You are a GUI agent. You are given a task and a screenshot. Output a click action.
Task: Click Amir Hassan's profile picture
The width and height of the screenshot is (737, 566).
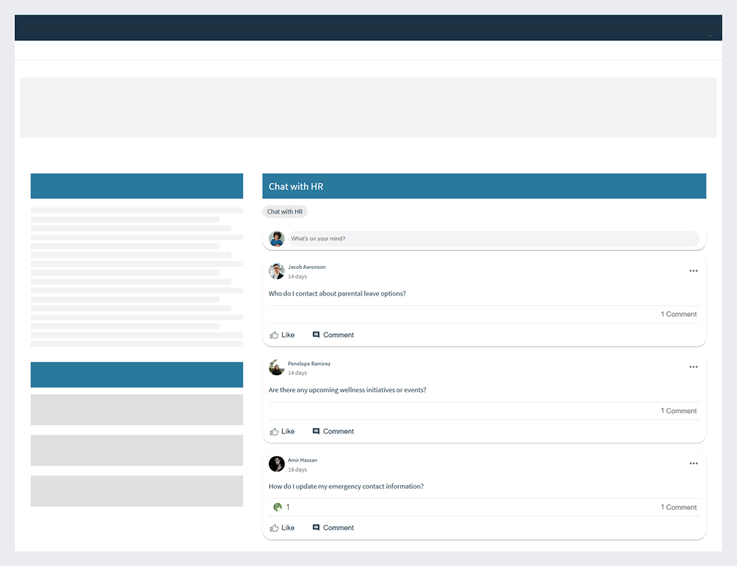[276, 464]
